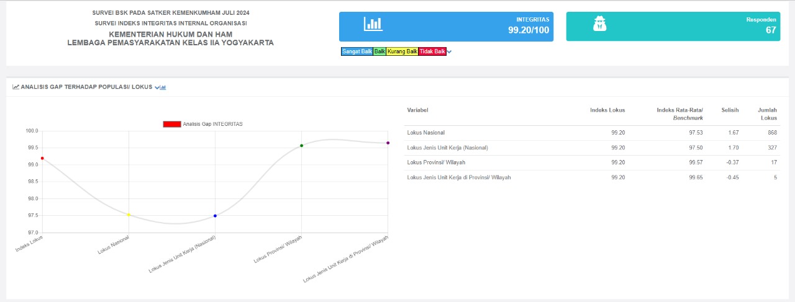Click the bar chart icon in INTEGRITAS card
795x302 pixels.
click(373, 24)
